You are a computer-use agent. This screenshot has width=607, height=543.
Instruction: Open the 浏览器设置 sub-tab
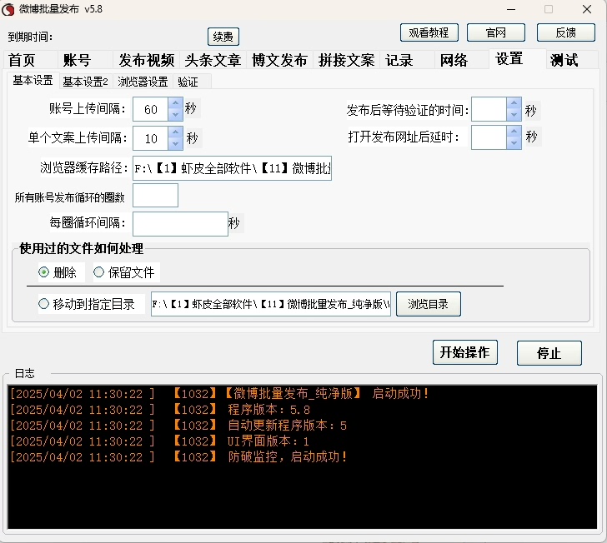(x=143, y=82)
